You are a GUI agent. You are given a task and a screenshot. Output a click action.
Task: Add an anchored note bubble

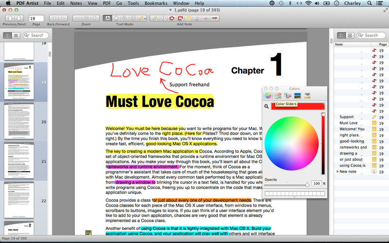point(163,18)
